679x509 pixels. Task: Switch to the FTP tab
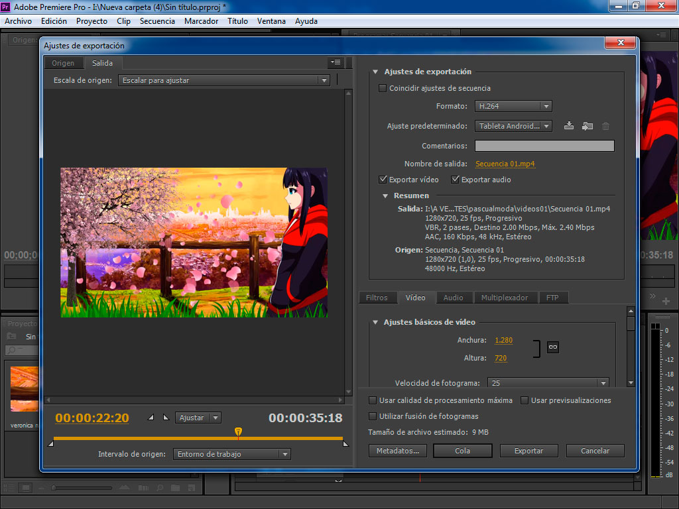[x=552, y=298]
